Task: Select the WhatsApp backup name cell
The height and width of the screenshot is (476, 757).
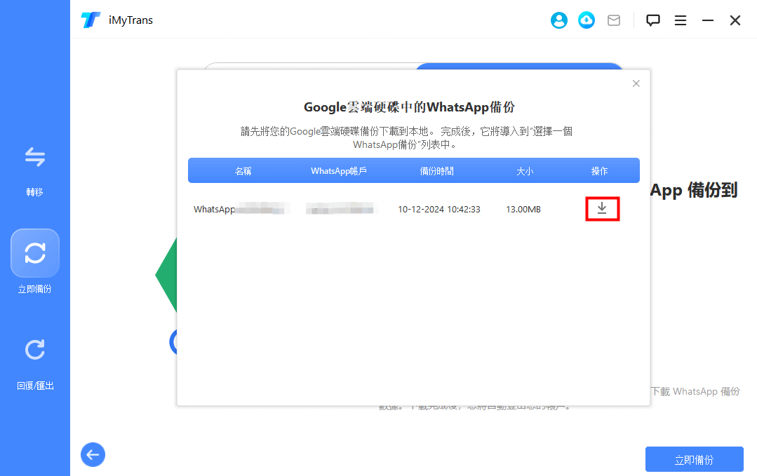Action: click(x=241, y=210)
